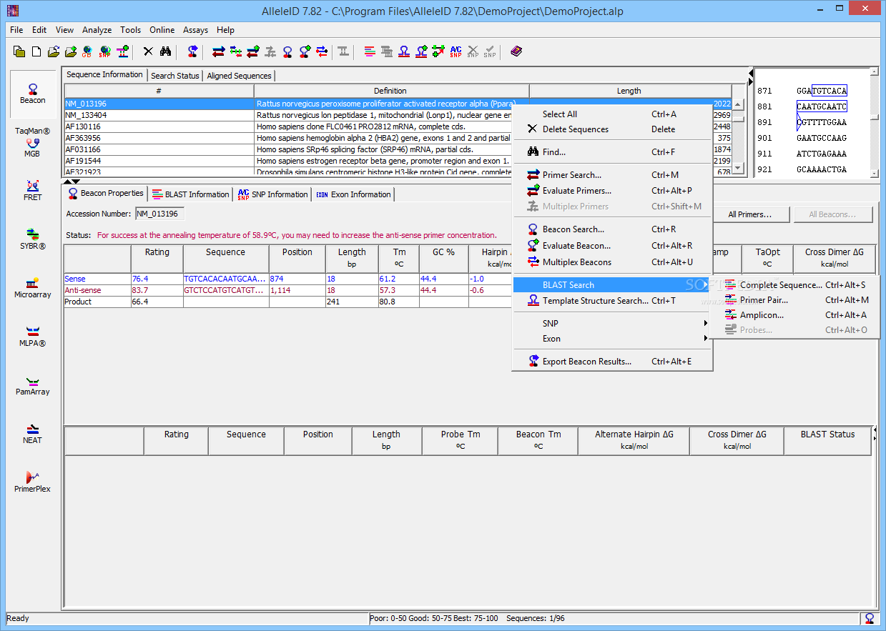Select the NM_133404 sequence row
Viewport: 886px width, 631px height.
tap(398, 115)
